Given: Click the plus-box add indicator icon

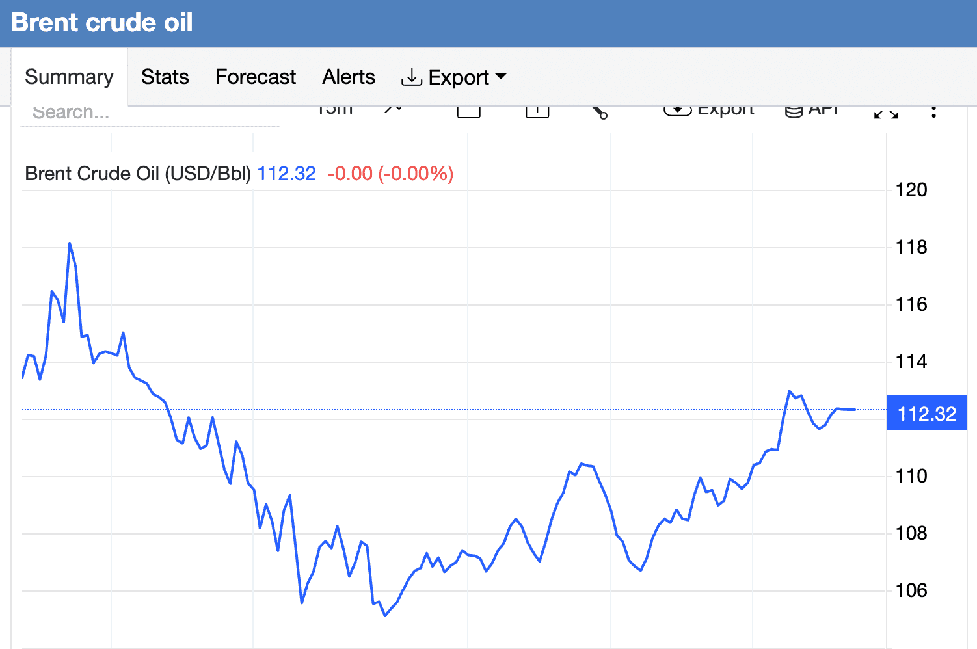Looking at the screenshot, I should point(537,111).
